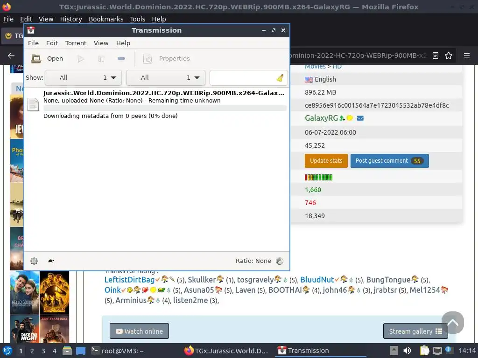Click the ratio statistics icon in status bar

[x=280, y=261]
